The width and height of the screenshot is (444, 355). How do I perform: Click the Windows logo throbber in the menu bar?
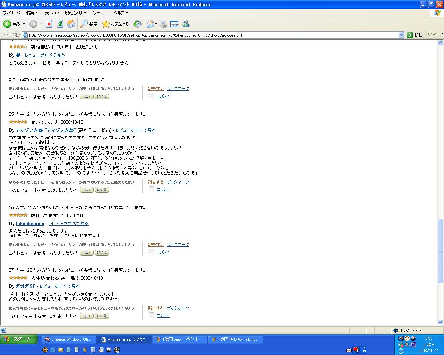coord(437,13)
